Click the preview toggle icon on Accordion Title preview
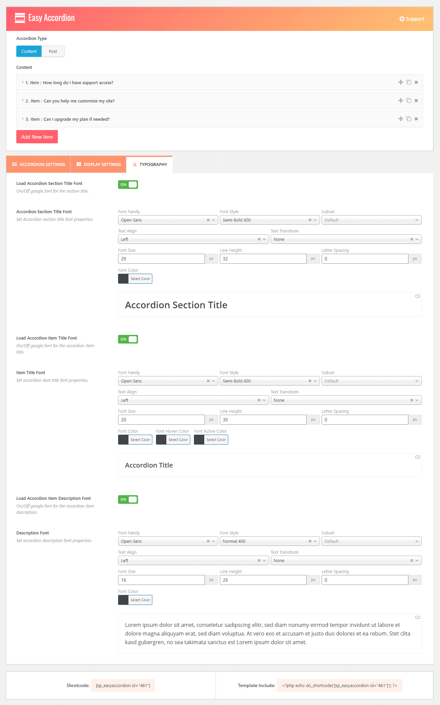Image resolution: width=440 pixels, height=705 pixels. pyautogui.click(x=417, y=457)
